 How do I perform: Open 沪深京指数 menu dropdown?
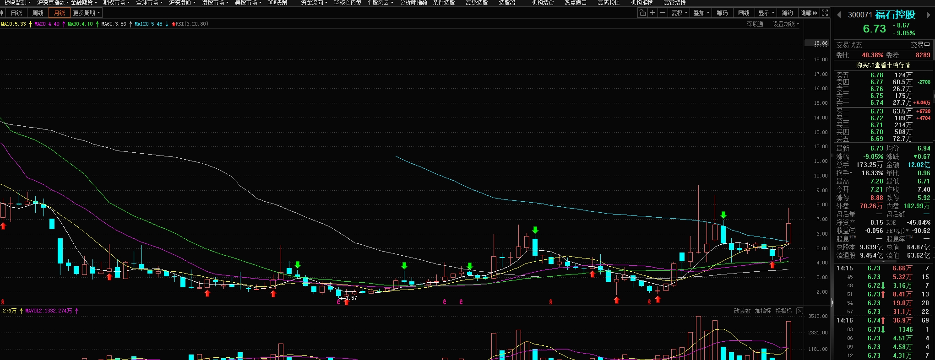[53, 3]
